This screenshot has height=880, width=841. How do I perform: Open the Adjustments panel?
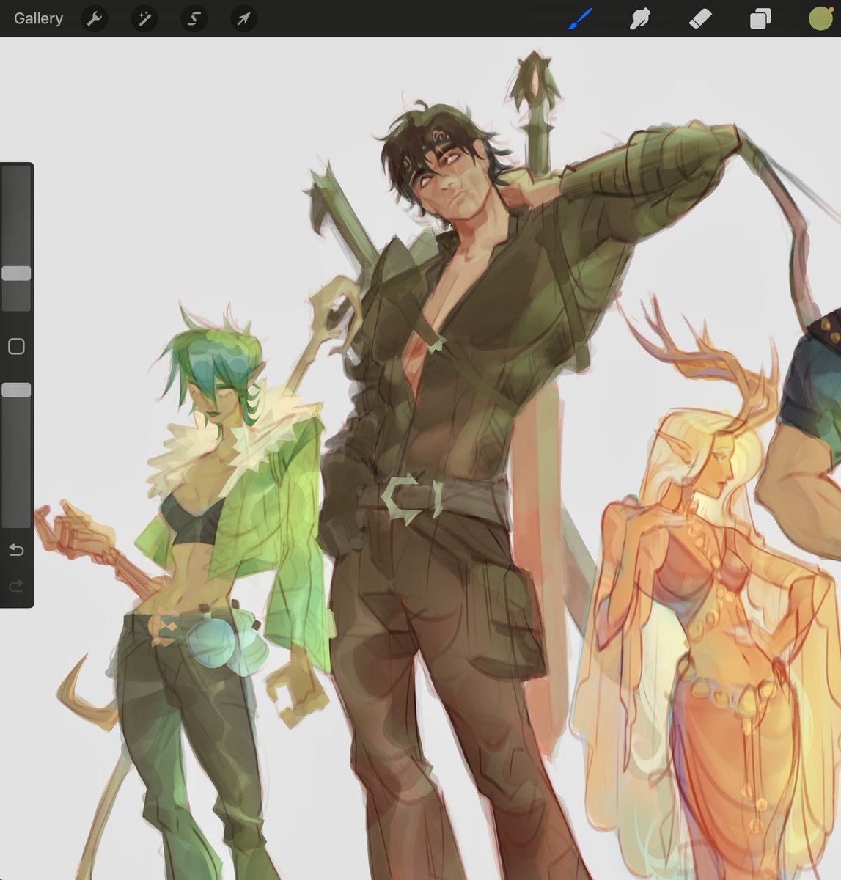coord(144,18)
